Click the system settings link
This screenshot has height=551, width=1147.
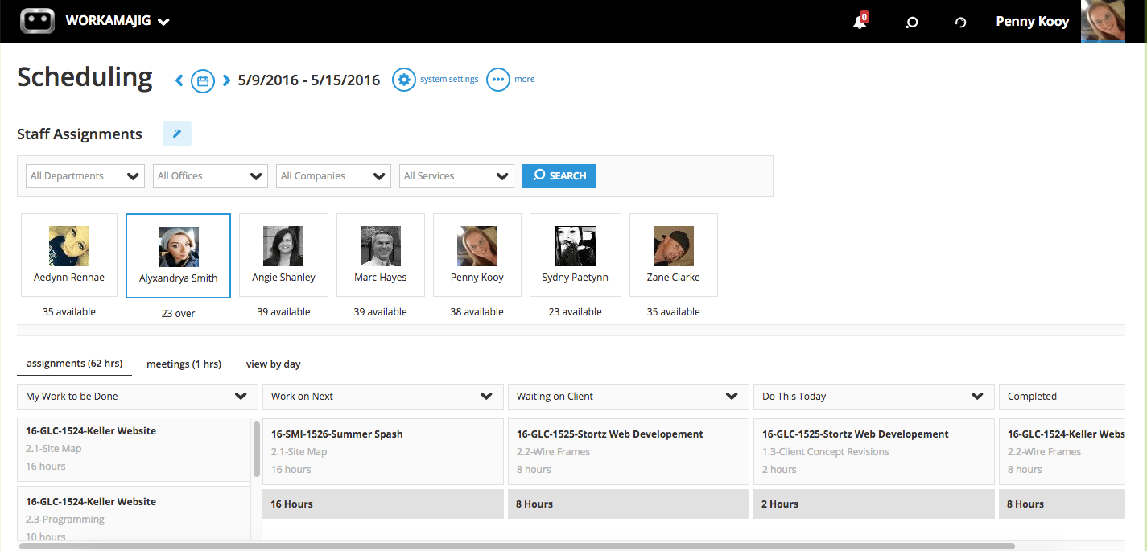click(x=448, y=79)
